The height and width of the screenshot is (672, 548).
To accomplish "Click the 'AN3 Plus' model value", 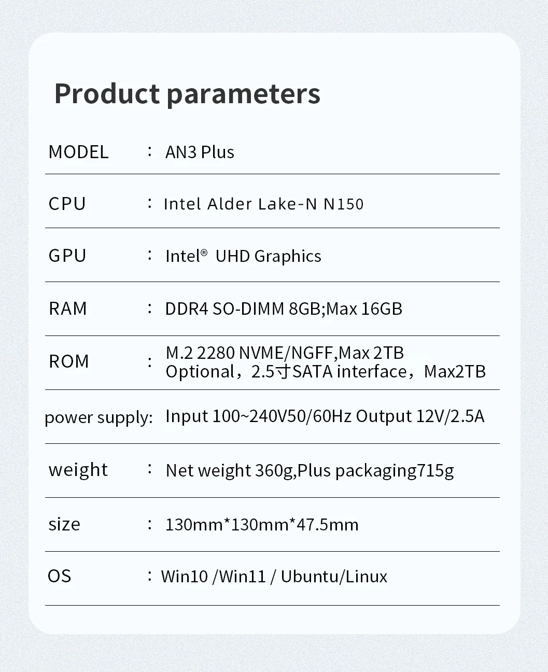I will coord(200,152).
